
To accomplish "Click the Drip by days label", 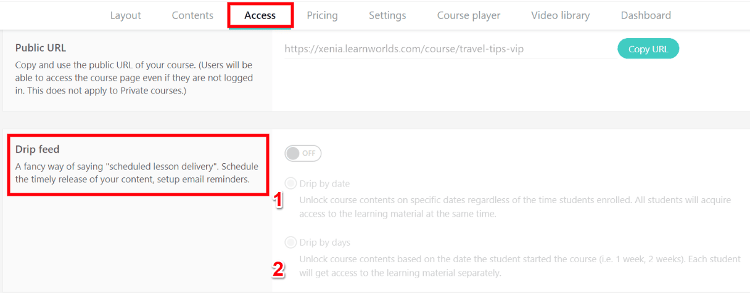I will pos(324,243).
